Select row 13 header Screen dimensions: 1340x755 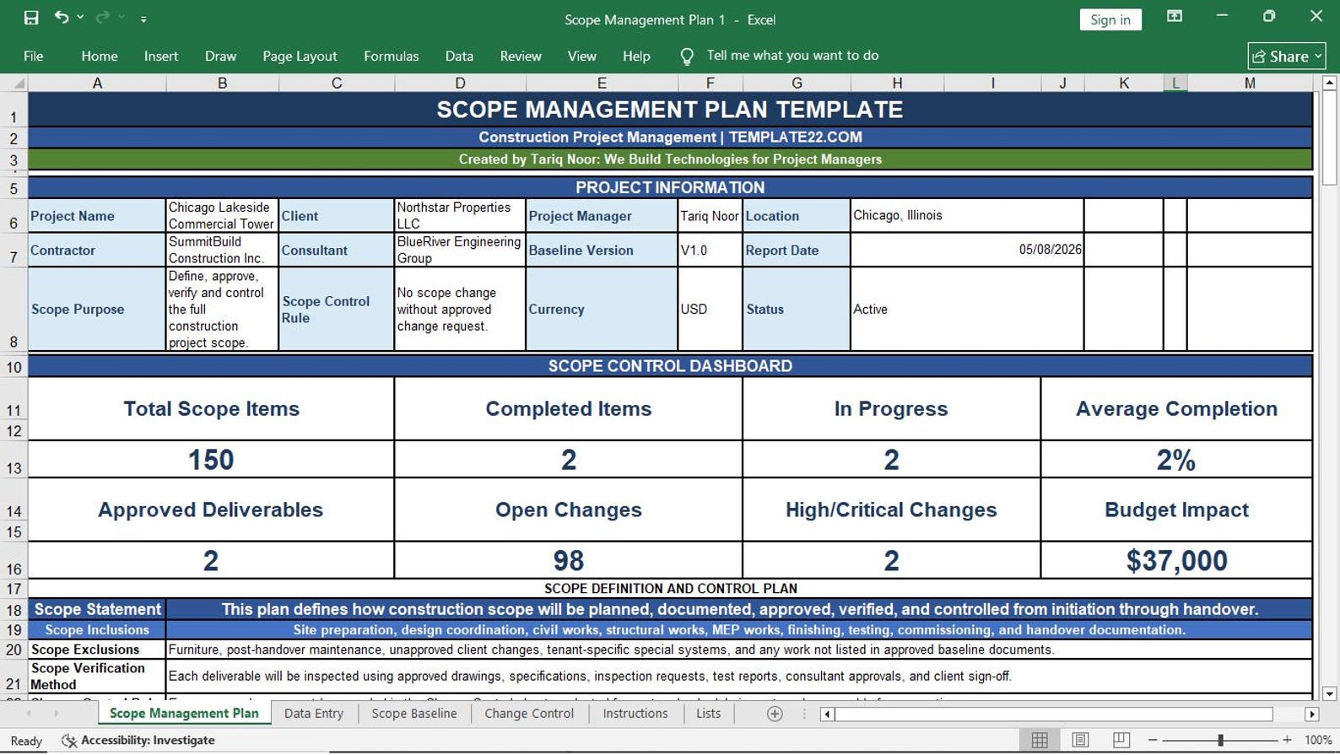pos(14,460)
